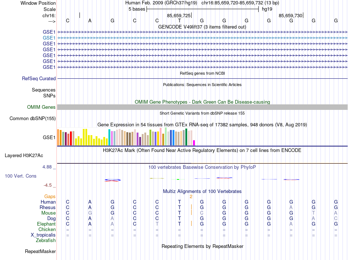Click the Common dbSNP(155) track label
Screen dimensions: 348x260
tap(33, 118)
